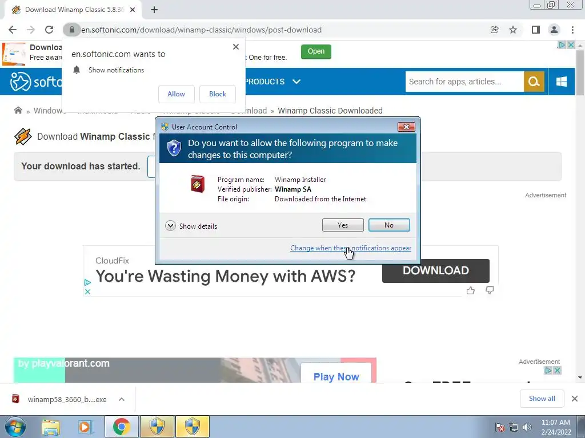Screen dimensions: 585x438
Task: Close the lower right ad X icon
Action: [x=557, y=370]
